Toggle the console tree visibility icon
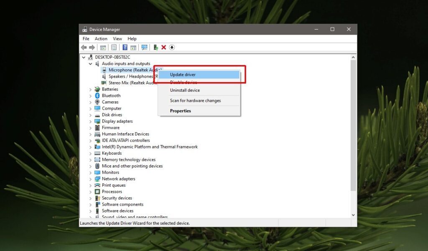The height and width of the screenshot is (251, 428). (x=103, y=47)
